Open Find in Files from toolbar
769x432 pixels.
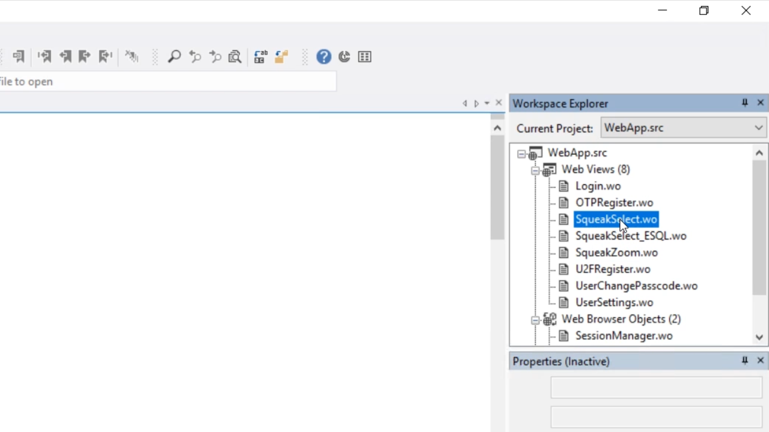pyautogui.click(x=235, y=56)
